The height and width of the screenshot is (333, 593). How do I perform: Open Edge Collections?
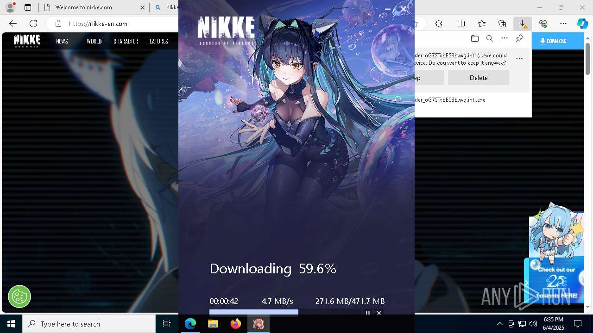[x=502, y=24]
